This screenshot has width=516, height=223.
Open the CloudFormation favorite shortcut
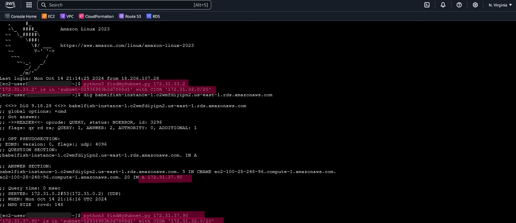96,16
